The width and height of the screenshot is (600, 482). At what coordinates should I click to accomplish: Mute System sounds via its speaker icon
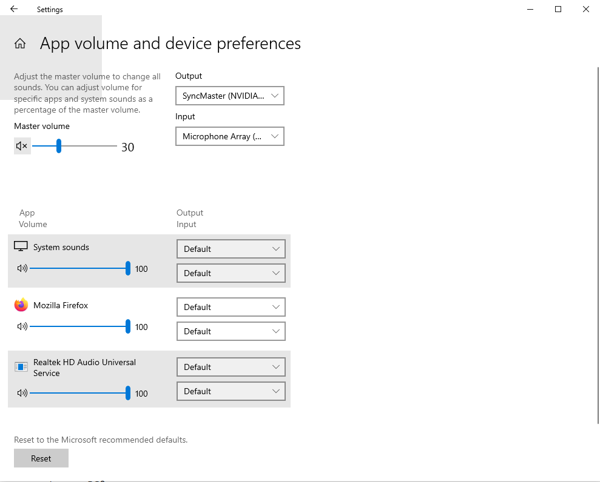pyautogui.click(x=23, y=268)
